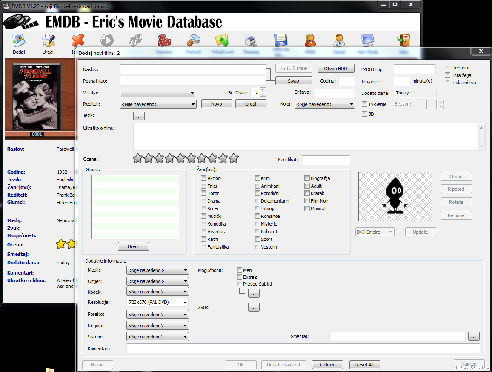Toggle the TV-Serije checkbox
The width and height of the screenshot is (492, 372).
(x=364, y=104)
